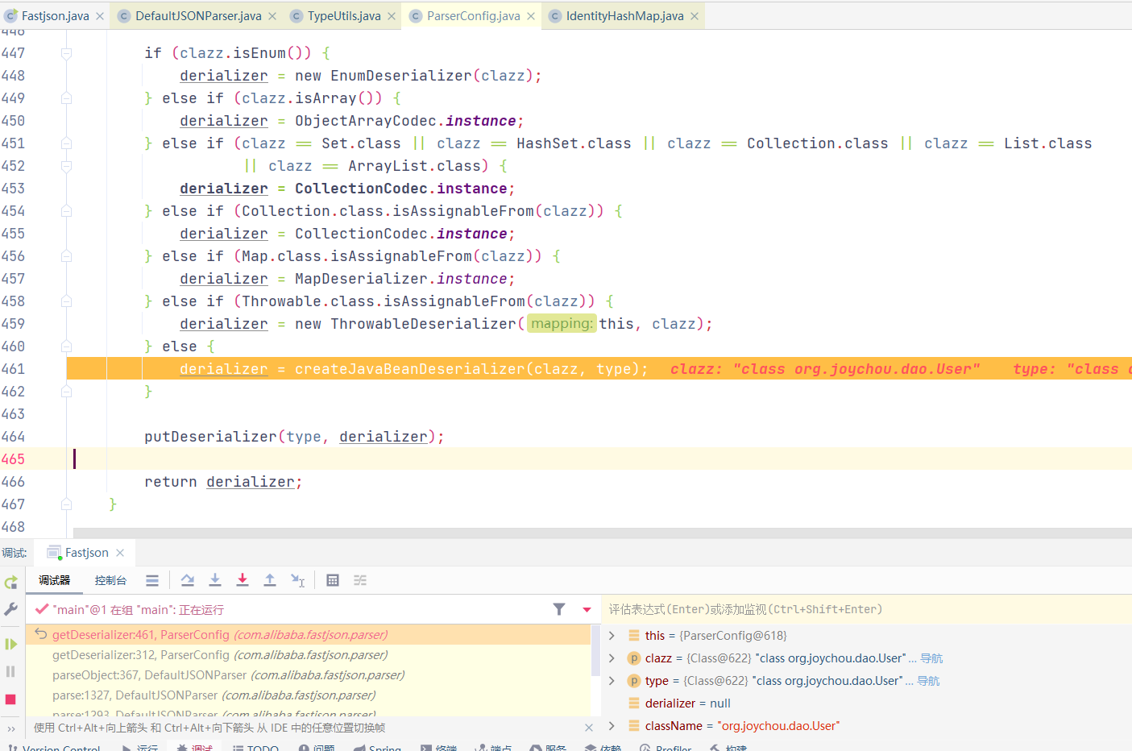The width and height of the screenshot is (1132, 751).
Task: Select frame parseObject:367, DefaultJSONParser
Action: [x=309, y=675]
